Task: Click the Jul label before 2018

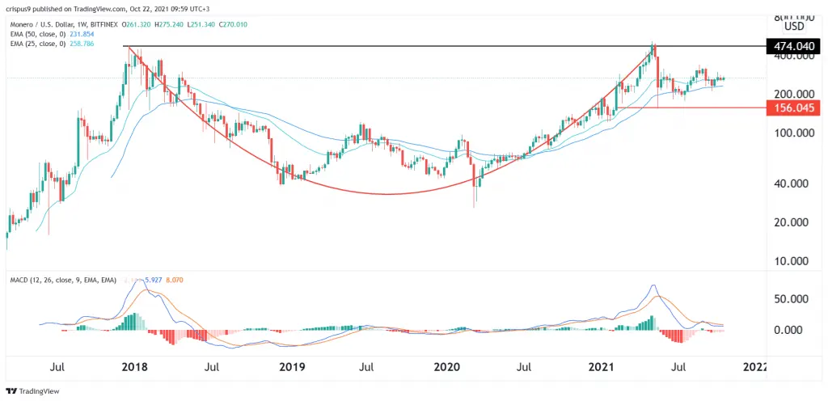Action: pos(58,365)
